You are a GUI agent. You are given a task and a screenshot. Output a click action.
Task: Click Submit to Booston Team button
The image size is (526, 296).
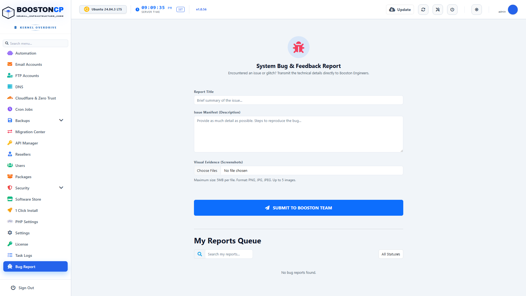click(299, 208)
